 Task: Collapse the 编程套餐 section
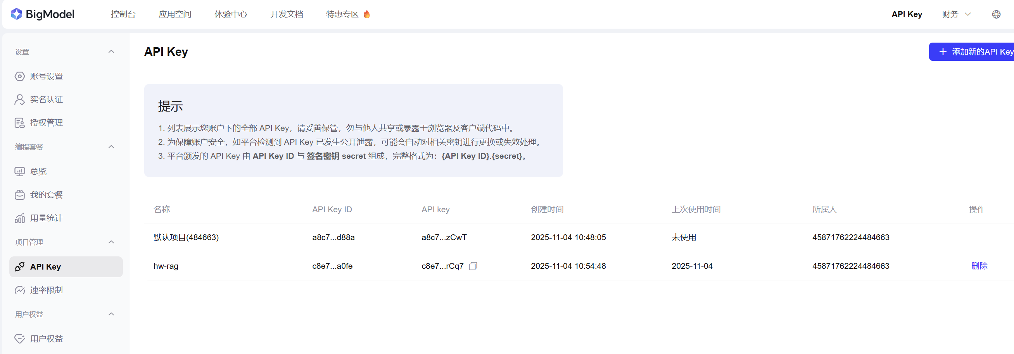[x=111, y=147]
